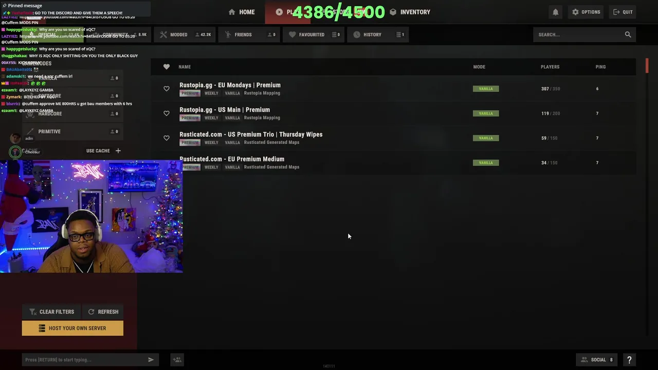Open the Home screen
Viewport: 658px width, 370px height.
[x=242, y=12]
